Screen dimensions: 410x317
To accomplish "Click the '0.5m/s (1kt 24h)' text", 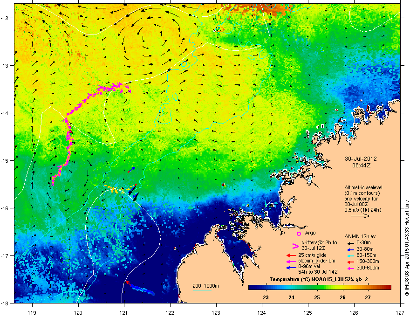I will click(x=362, y=210).
